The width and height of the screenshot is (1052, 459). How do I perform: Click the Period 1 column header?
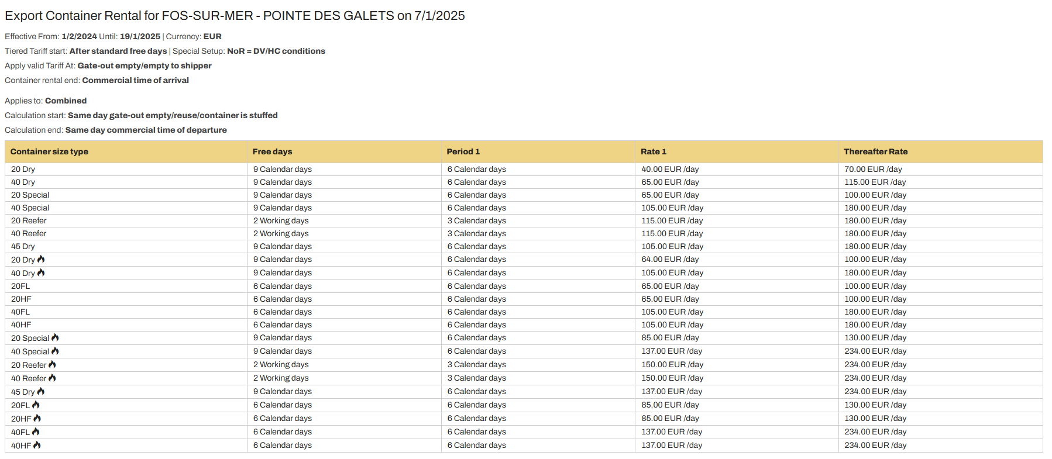pyautogui.click(x=463, y=151)
